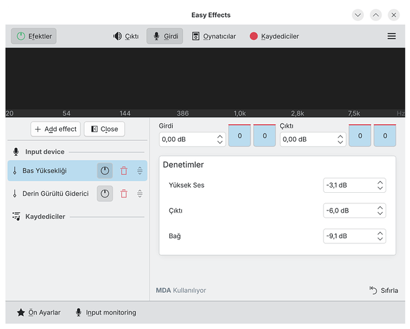Click the Easy Effects window title
The height and width of the screenshot is (329, 410).
tap(211, 15)
